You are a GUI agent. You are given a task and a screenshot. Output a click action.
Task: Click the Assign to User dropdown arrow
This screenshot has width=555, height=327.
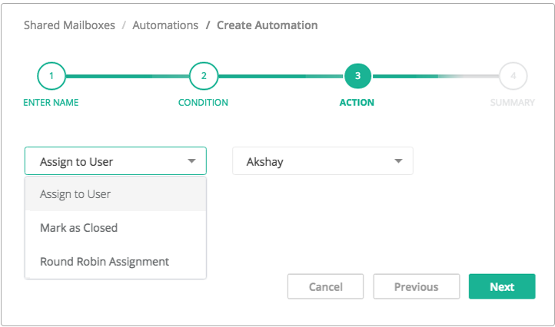pyautogui.click(x=191, y=161)
